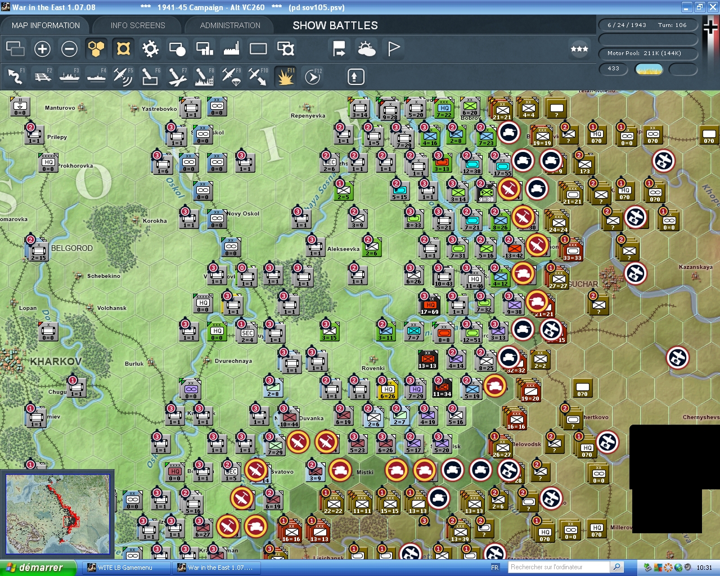Click the up-arrow box toolbar icon
The image size is (720, 576).
coord(355,76)
